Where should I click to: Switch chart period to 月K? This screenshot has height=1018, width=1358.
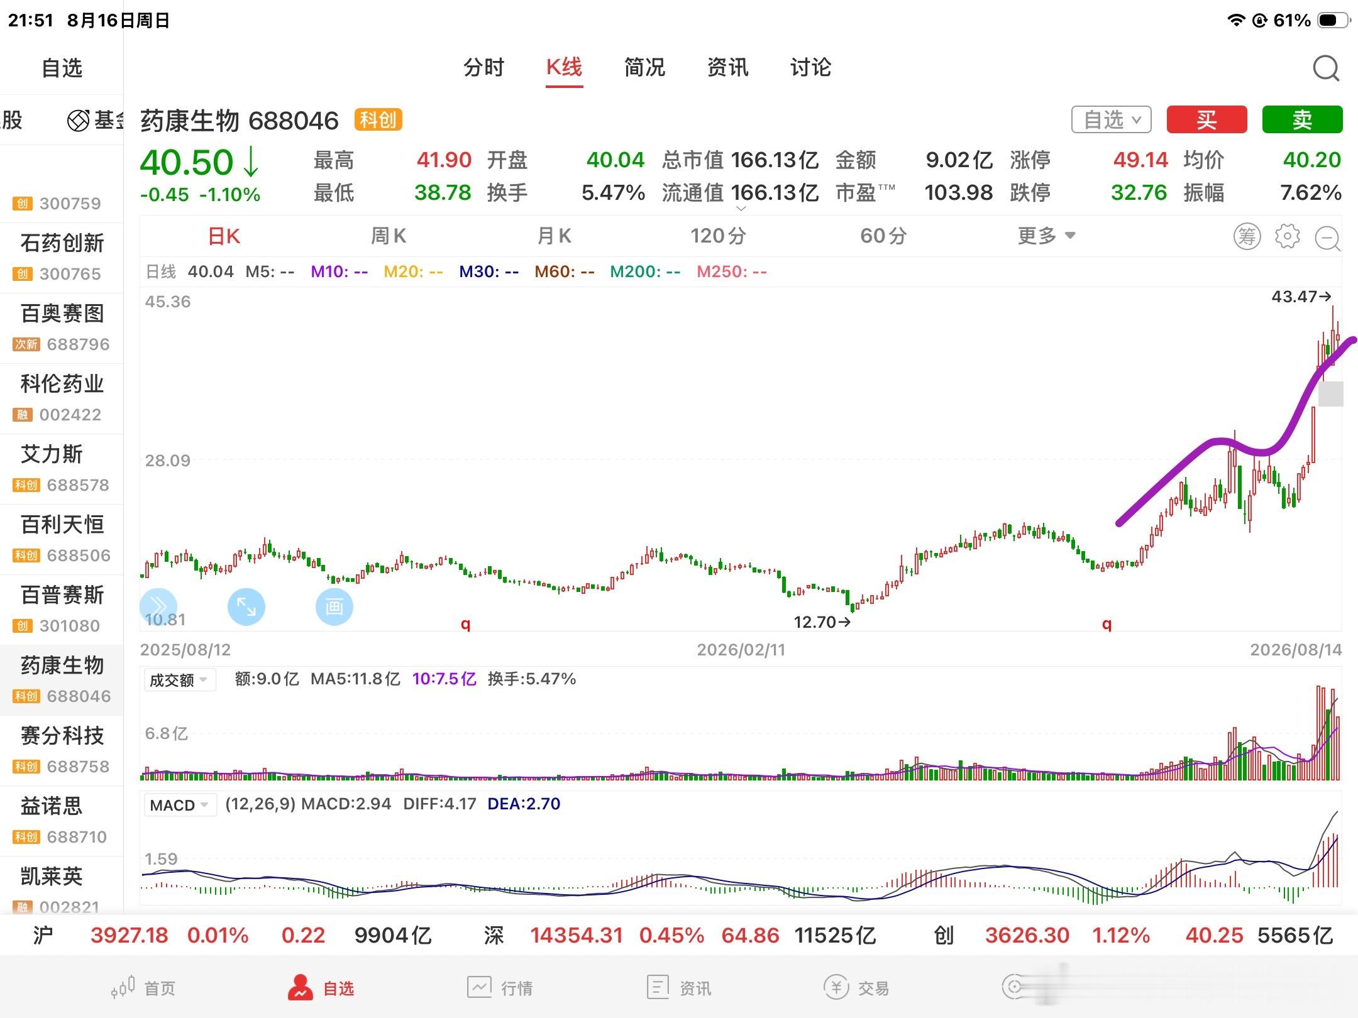(554, 236)
